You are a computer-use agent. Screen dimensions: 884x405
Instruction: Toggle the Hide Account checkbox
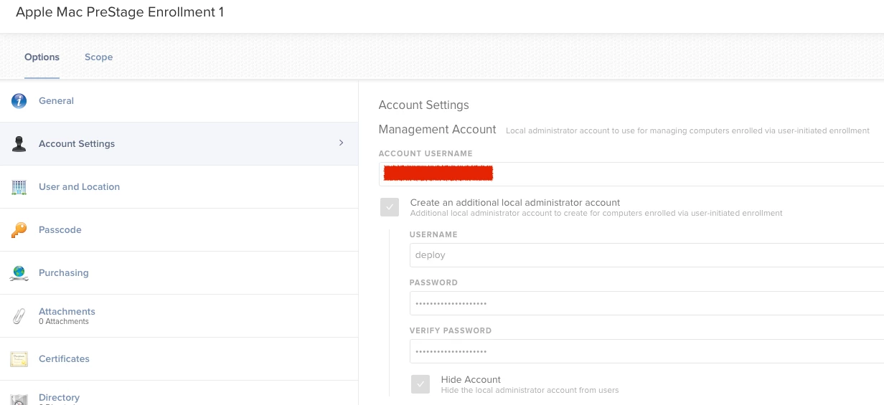[420, 384]
